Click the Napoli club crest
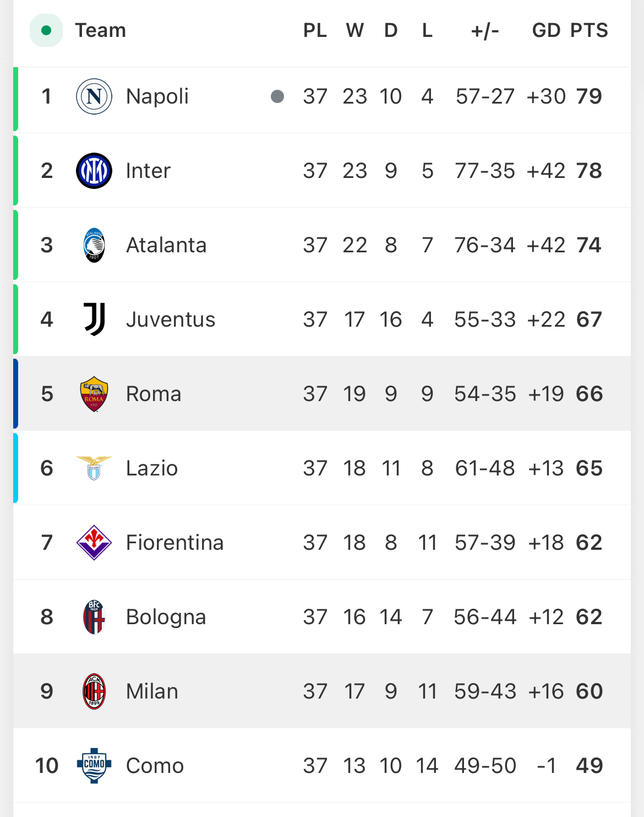 coord(94,96)
